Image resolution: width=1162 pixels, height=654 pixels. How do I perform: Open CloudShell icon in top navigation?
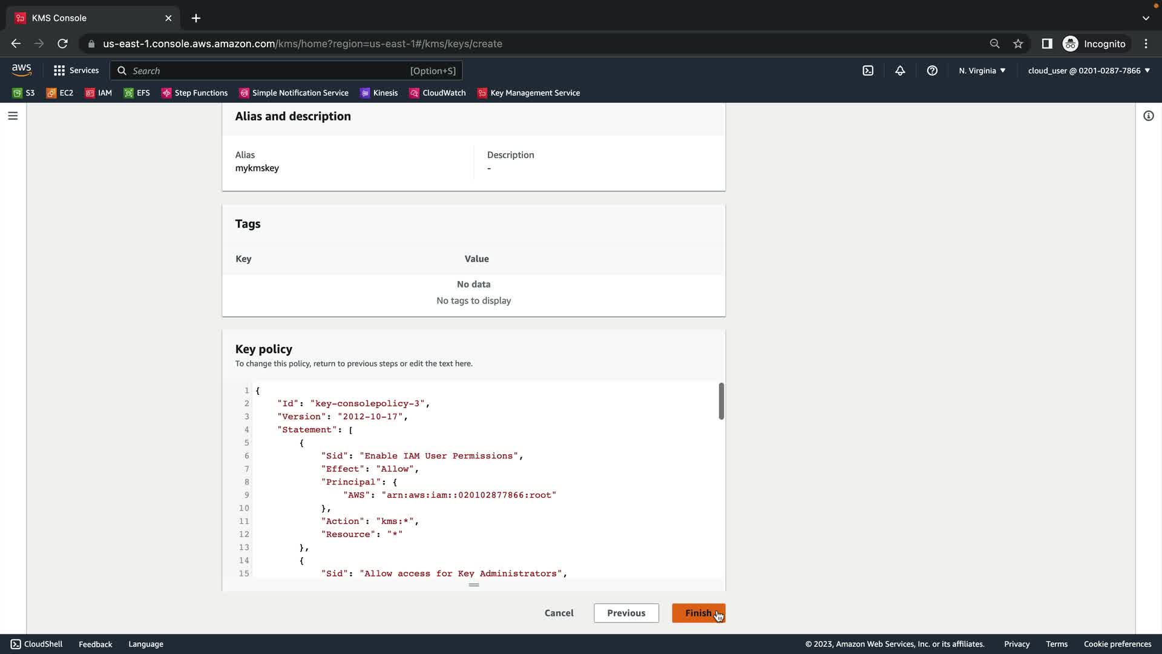point(868,71)
